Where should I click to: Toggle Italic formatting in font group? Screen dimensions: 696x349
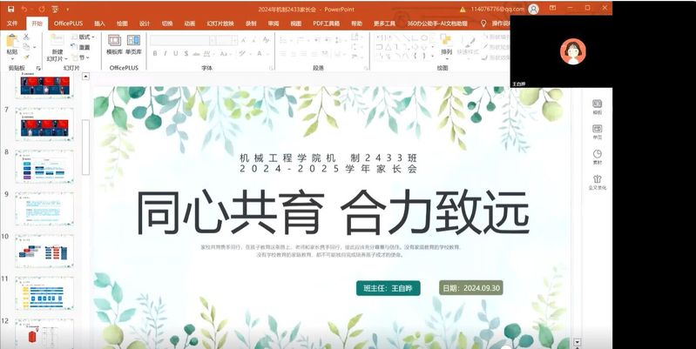pyautogui.click(x=166, y=53)
